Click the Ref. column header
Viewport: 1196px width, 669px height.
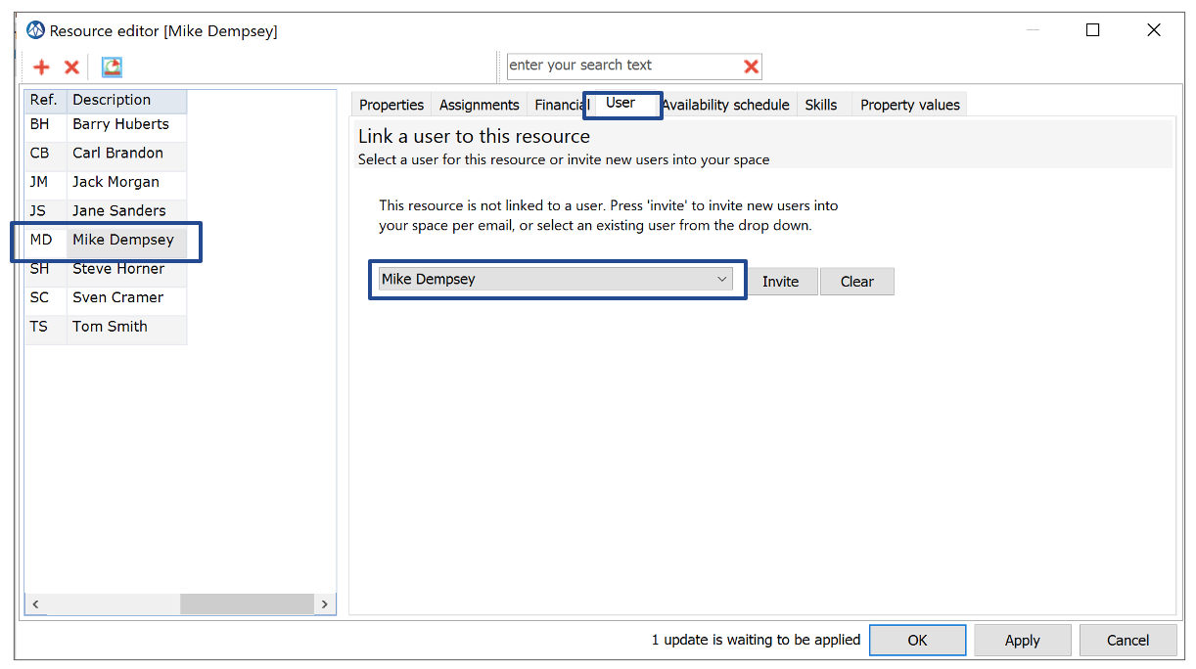click(45, 100)
